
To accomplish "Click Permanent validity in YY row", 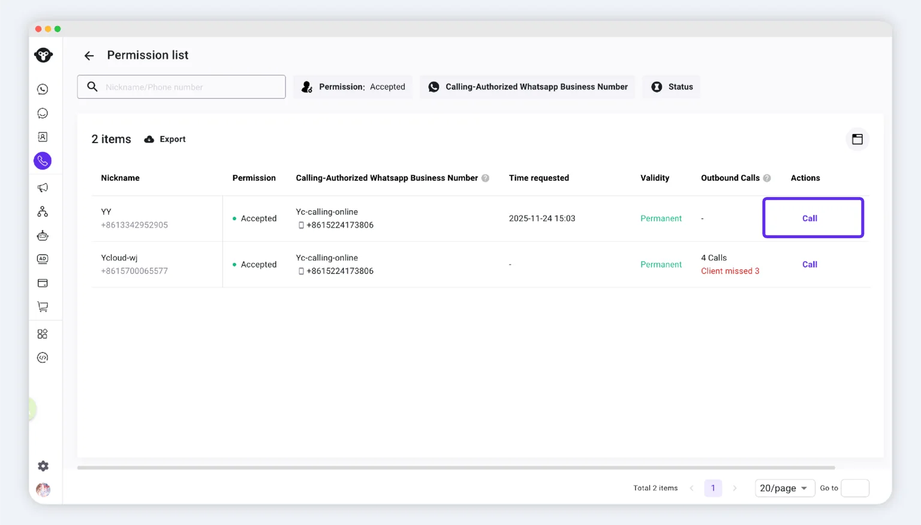I will [x=661, y=219].
